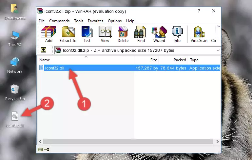The height and width of the screenshot is (160, 252).
Task: Click the WinRAR title bar app icon
Action: tap(40, 11)
